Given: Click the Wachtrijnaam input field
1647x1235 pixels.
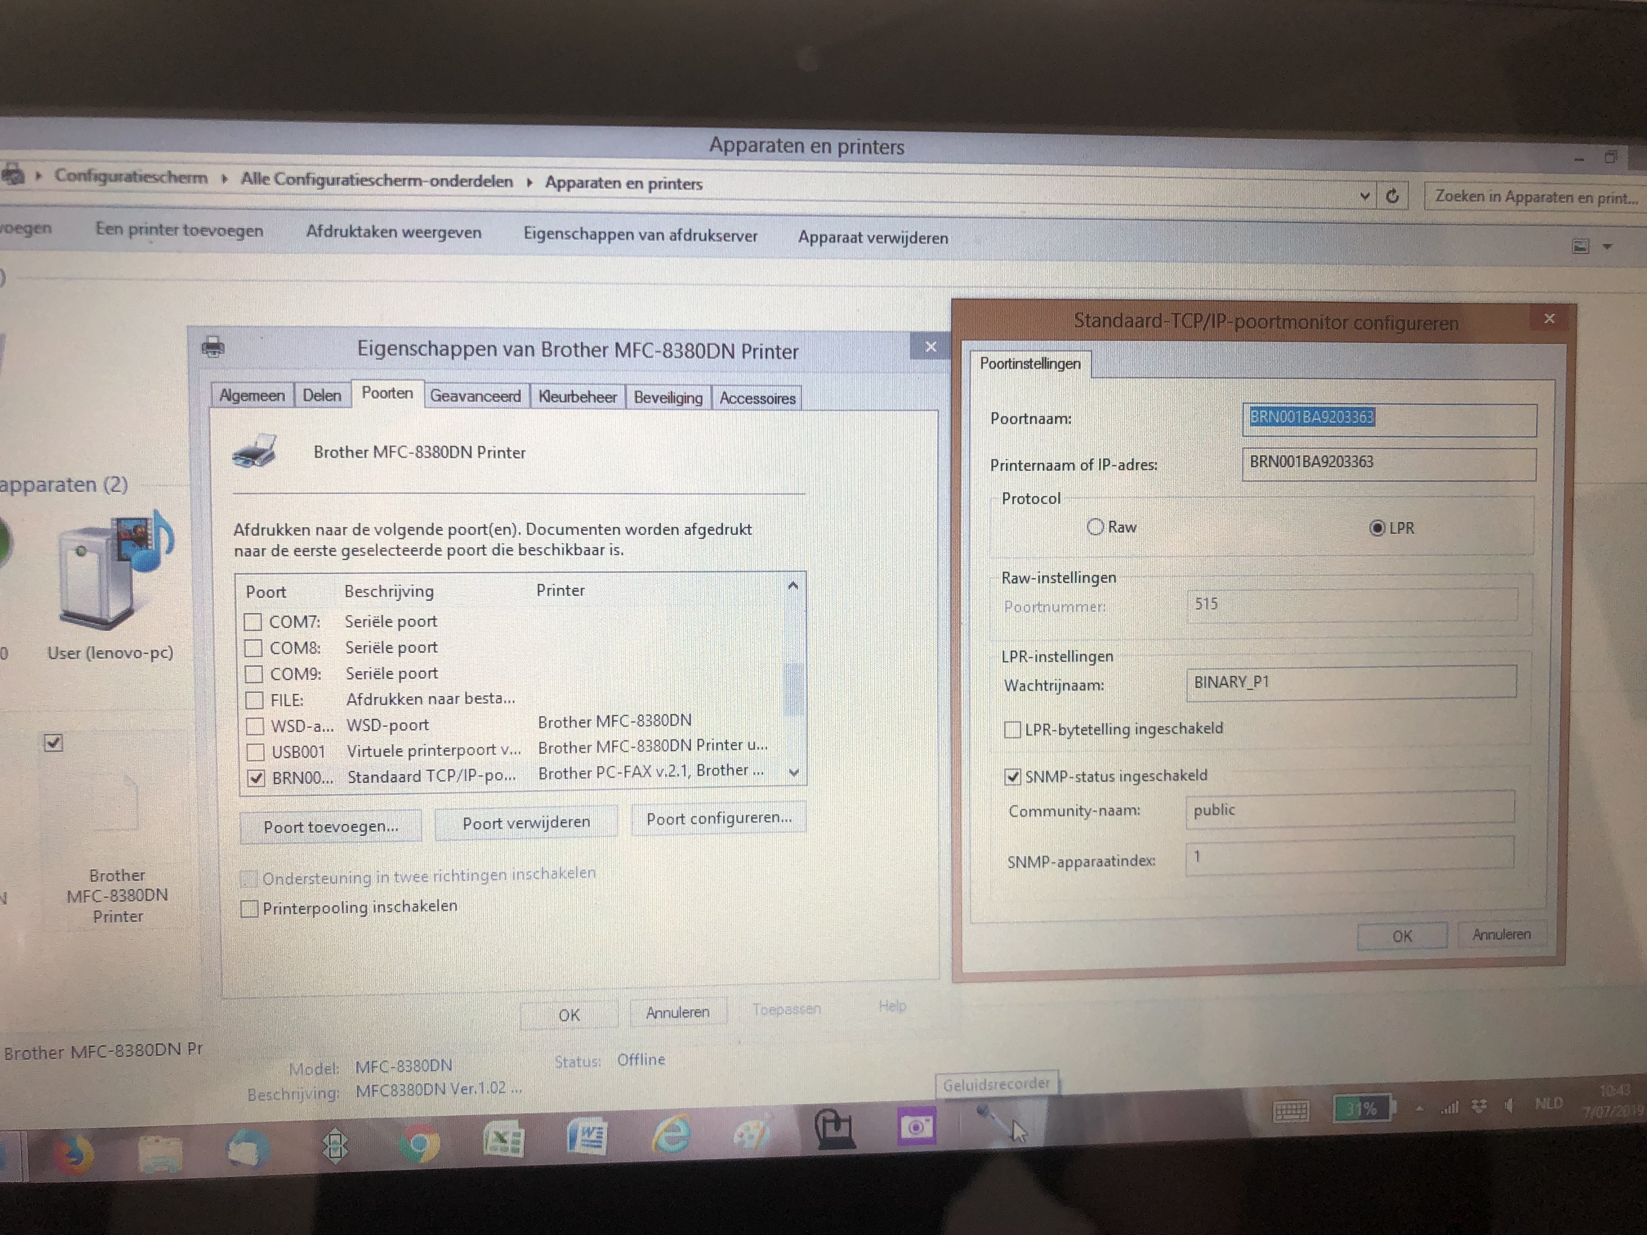Looking at the screenshot, I should 1351,682.
